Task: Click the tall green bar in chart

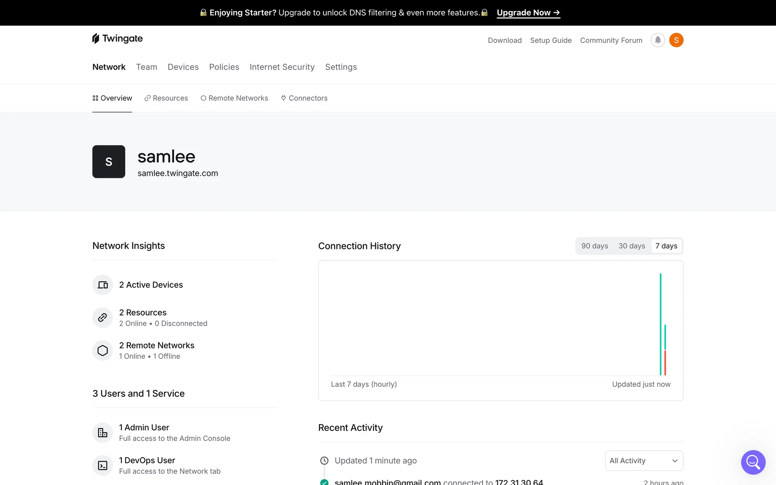Action: pos(660,323)
